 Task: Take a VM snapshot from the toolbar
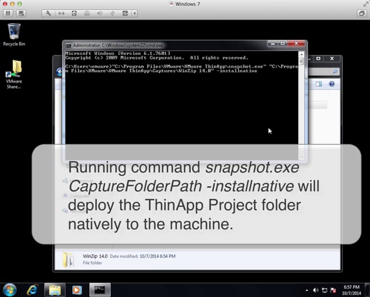click(21, 13)
